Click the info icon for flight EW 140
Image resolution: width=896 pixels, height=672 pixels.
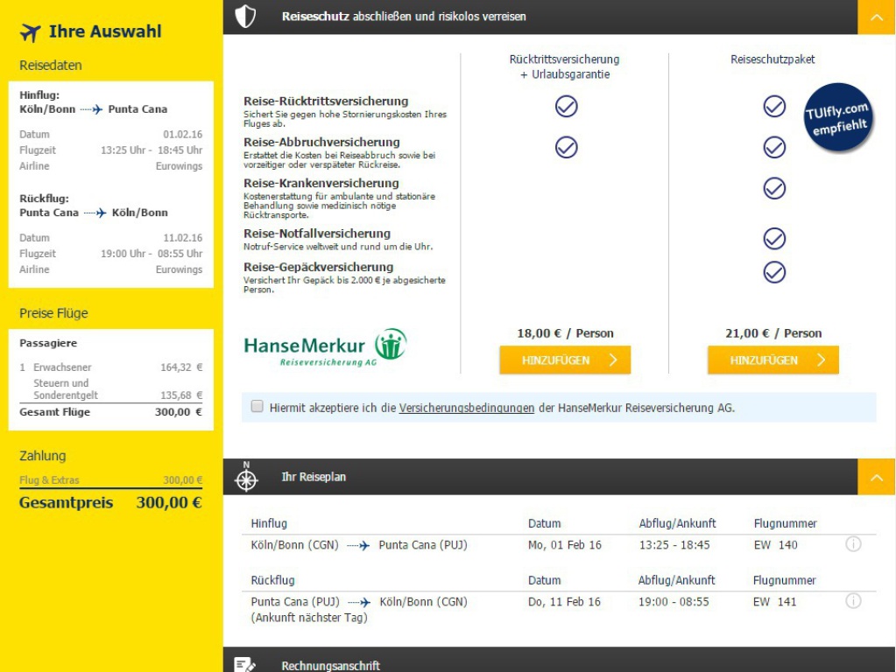[853, 544]
